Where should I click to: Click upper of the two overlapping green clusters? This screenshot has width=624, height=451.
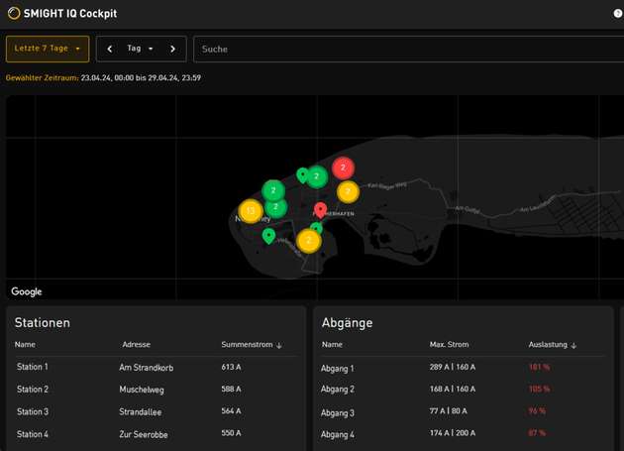click(x=273, y=190)
